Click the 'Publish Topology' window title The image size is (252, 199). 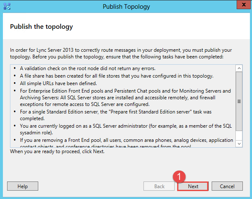(x=126, y=7)
